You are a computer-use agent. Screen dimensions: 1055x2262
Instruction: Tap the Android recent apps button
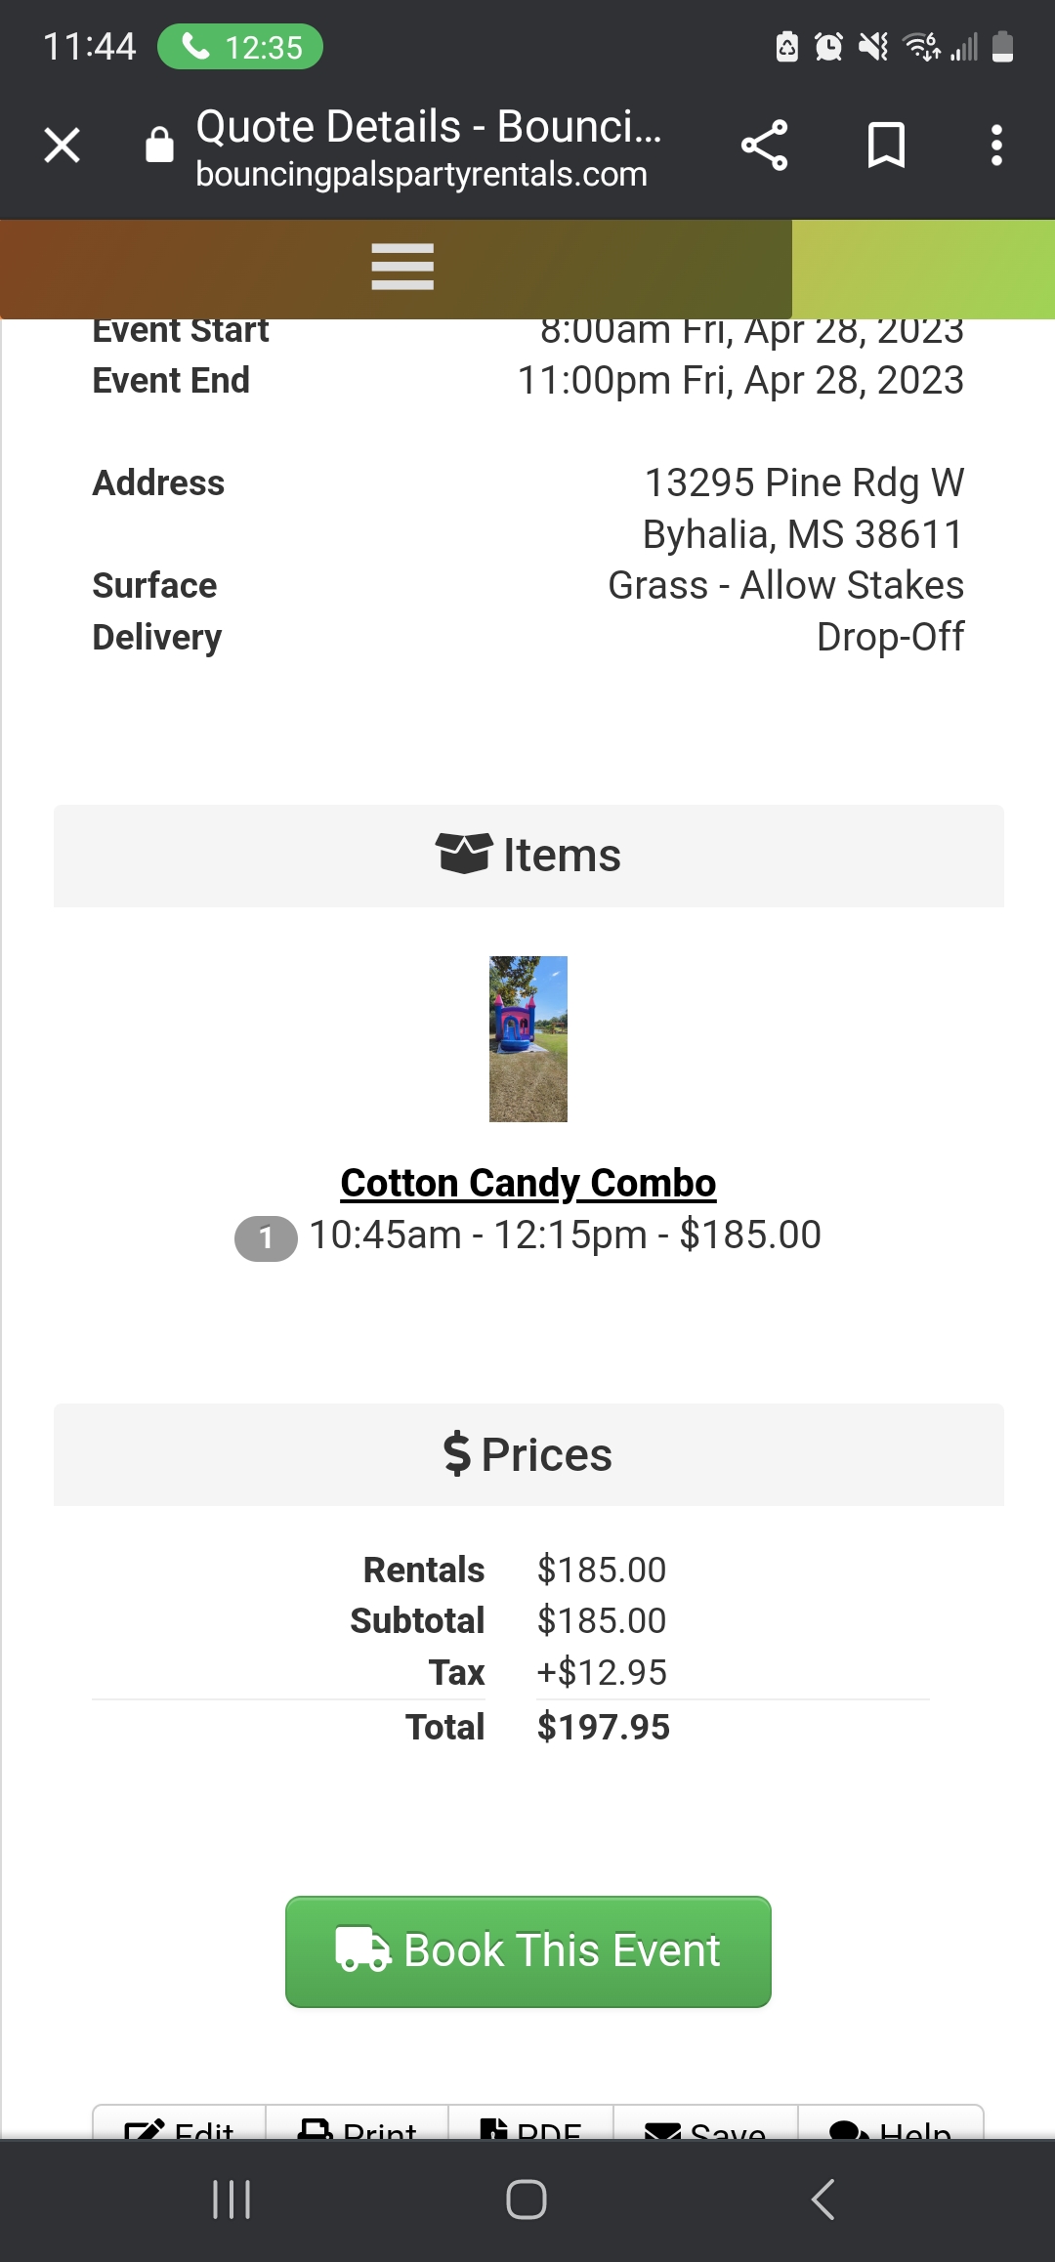pyautogui.click(x=232, y=2199)
